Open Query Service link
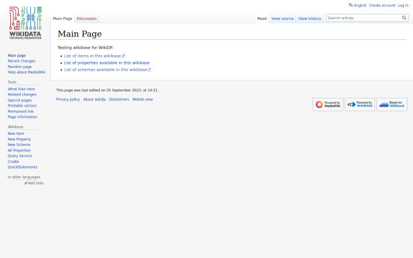Viewport: 413px width, 258px height. point(20,156)
